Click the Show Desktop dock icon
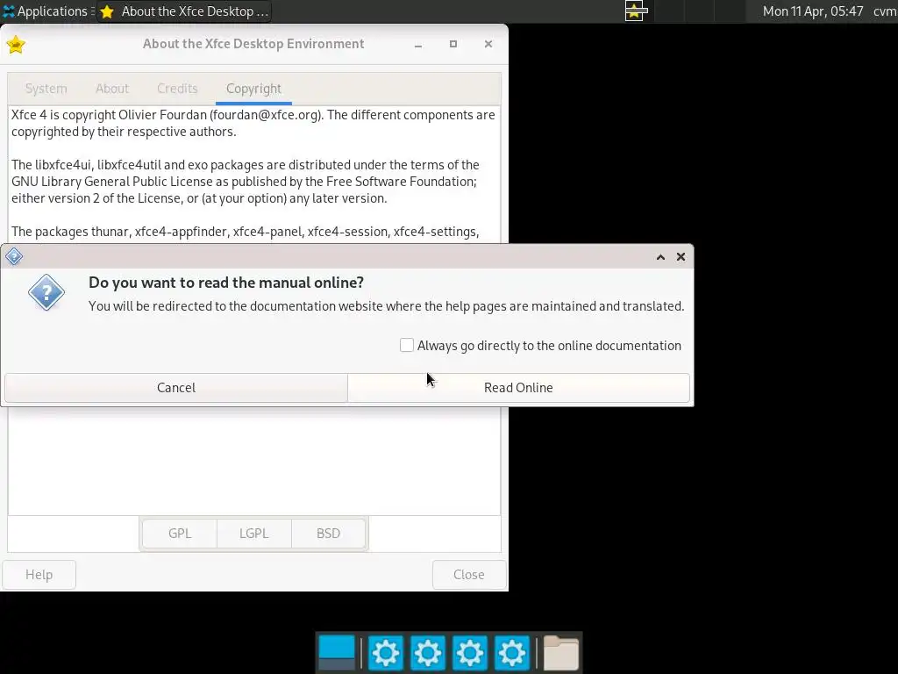The width and height of the screenshot is (898, 674). coord(336,653)
